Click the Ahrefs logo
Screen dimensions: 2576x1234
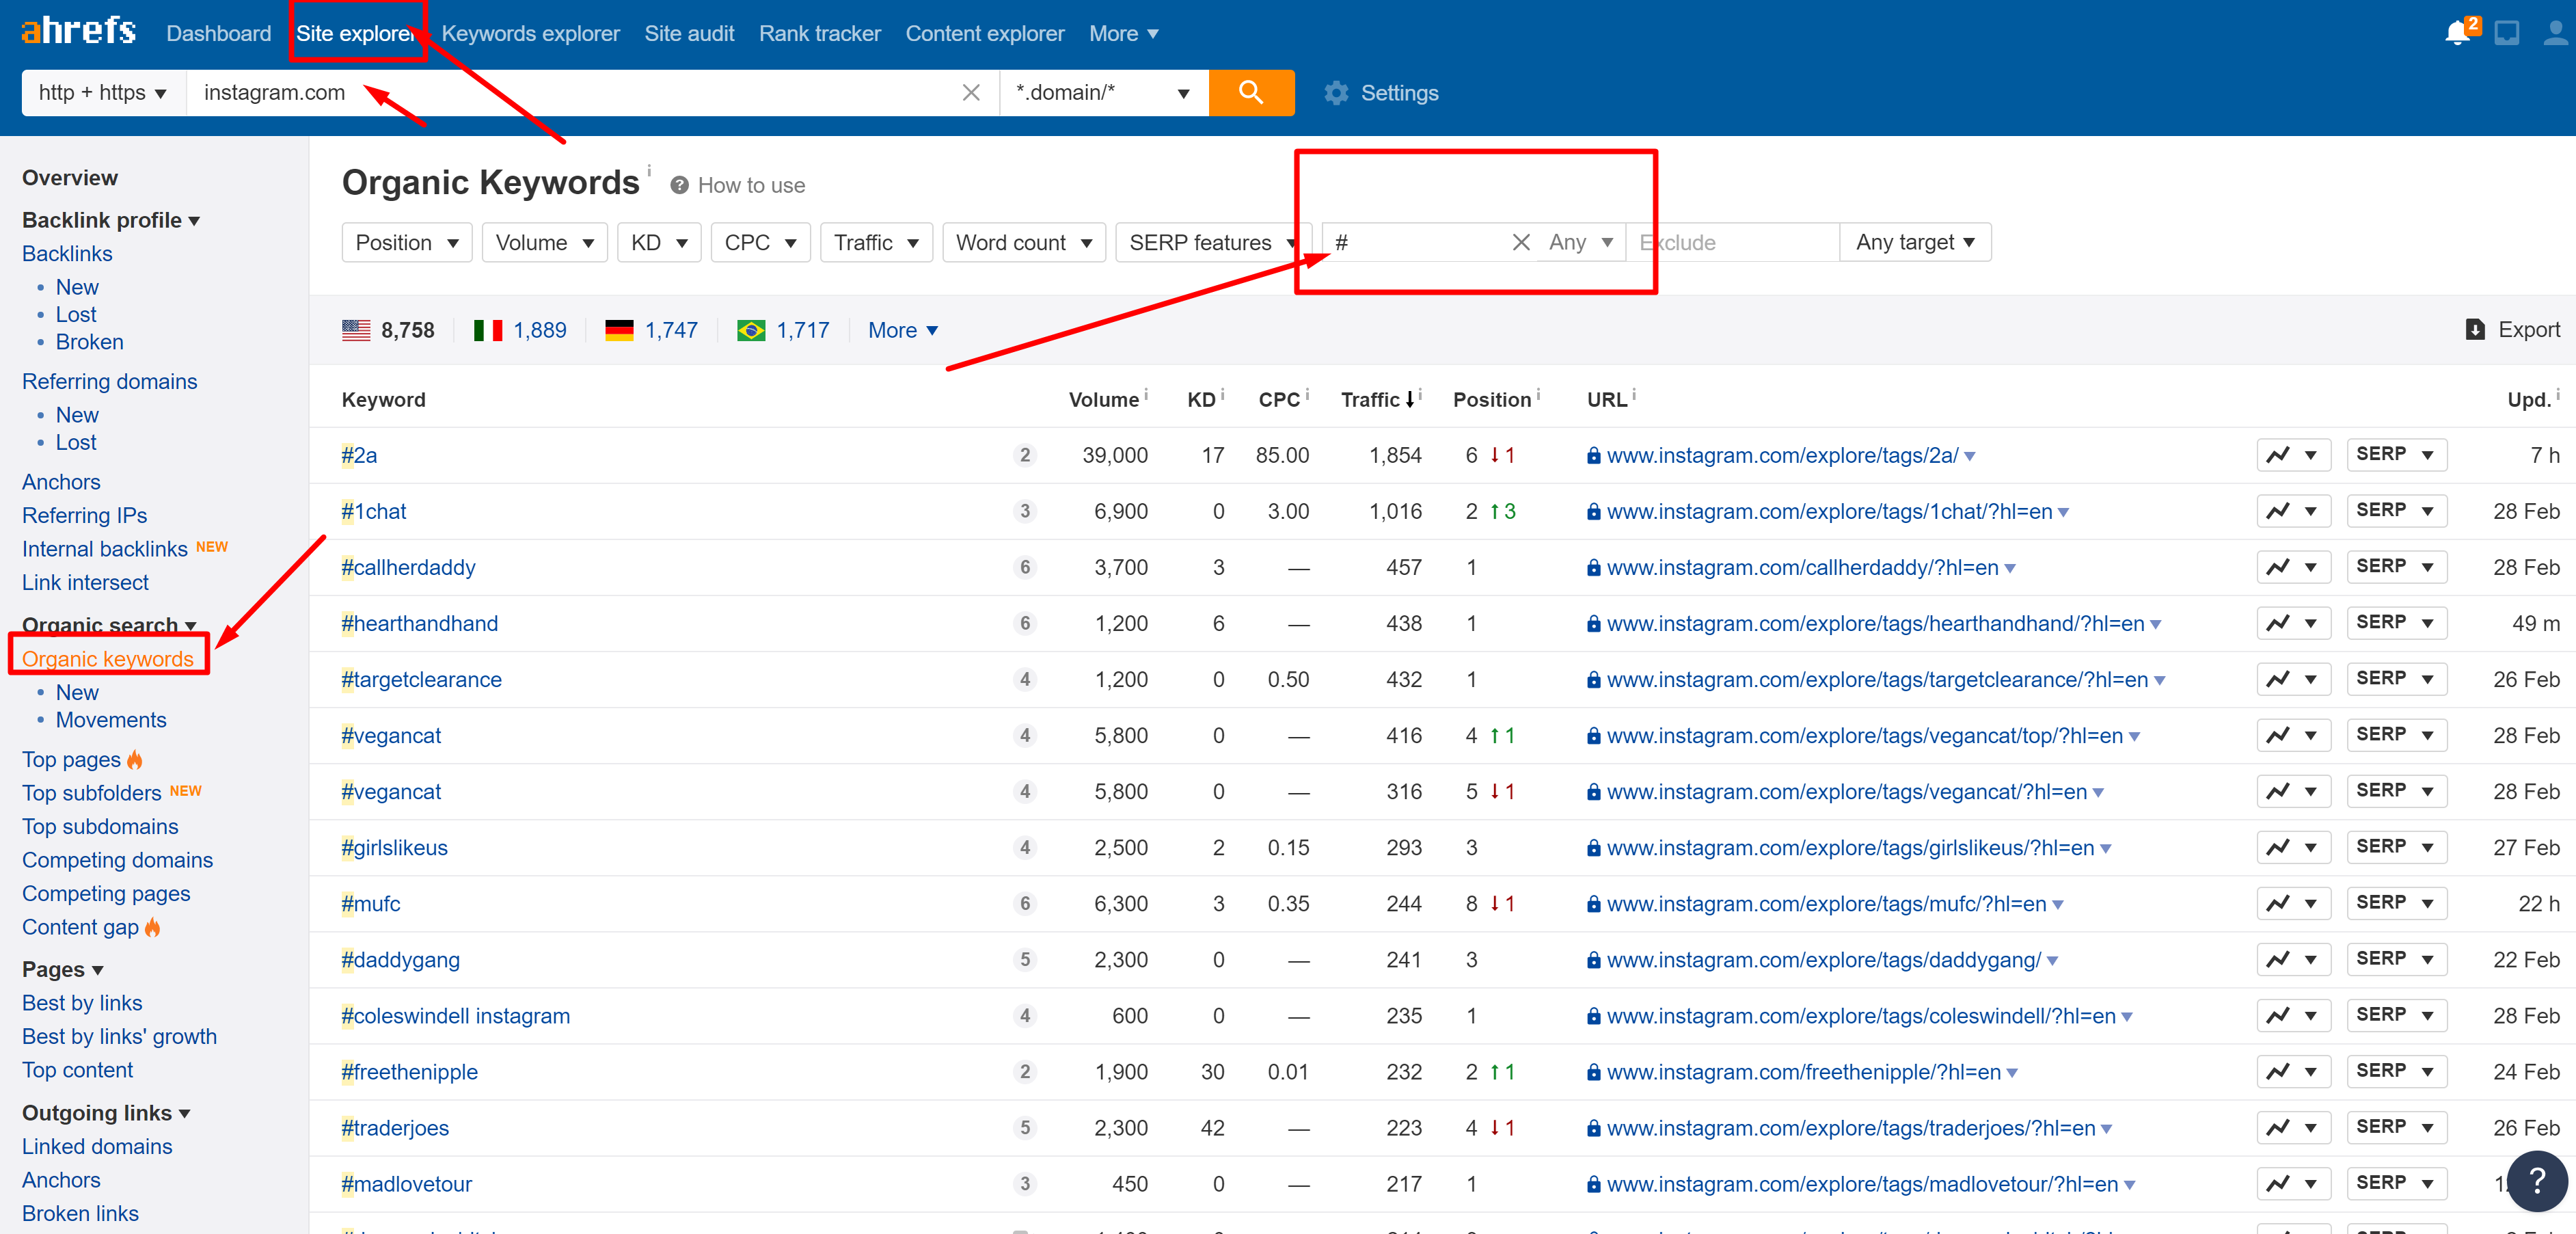coord(78,32)
